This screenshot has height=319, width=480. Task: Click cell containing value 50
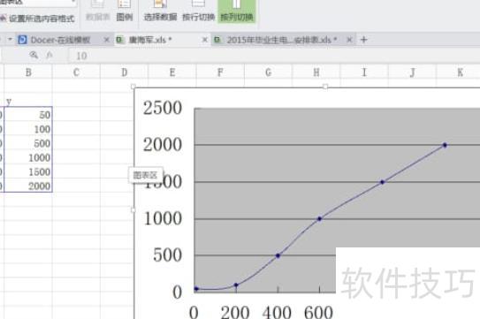28,115
